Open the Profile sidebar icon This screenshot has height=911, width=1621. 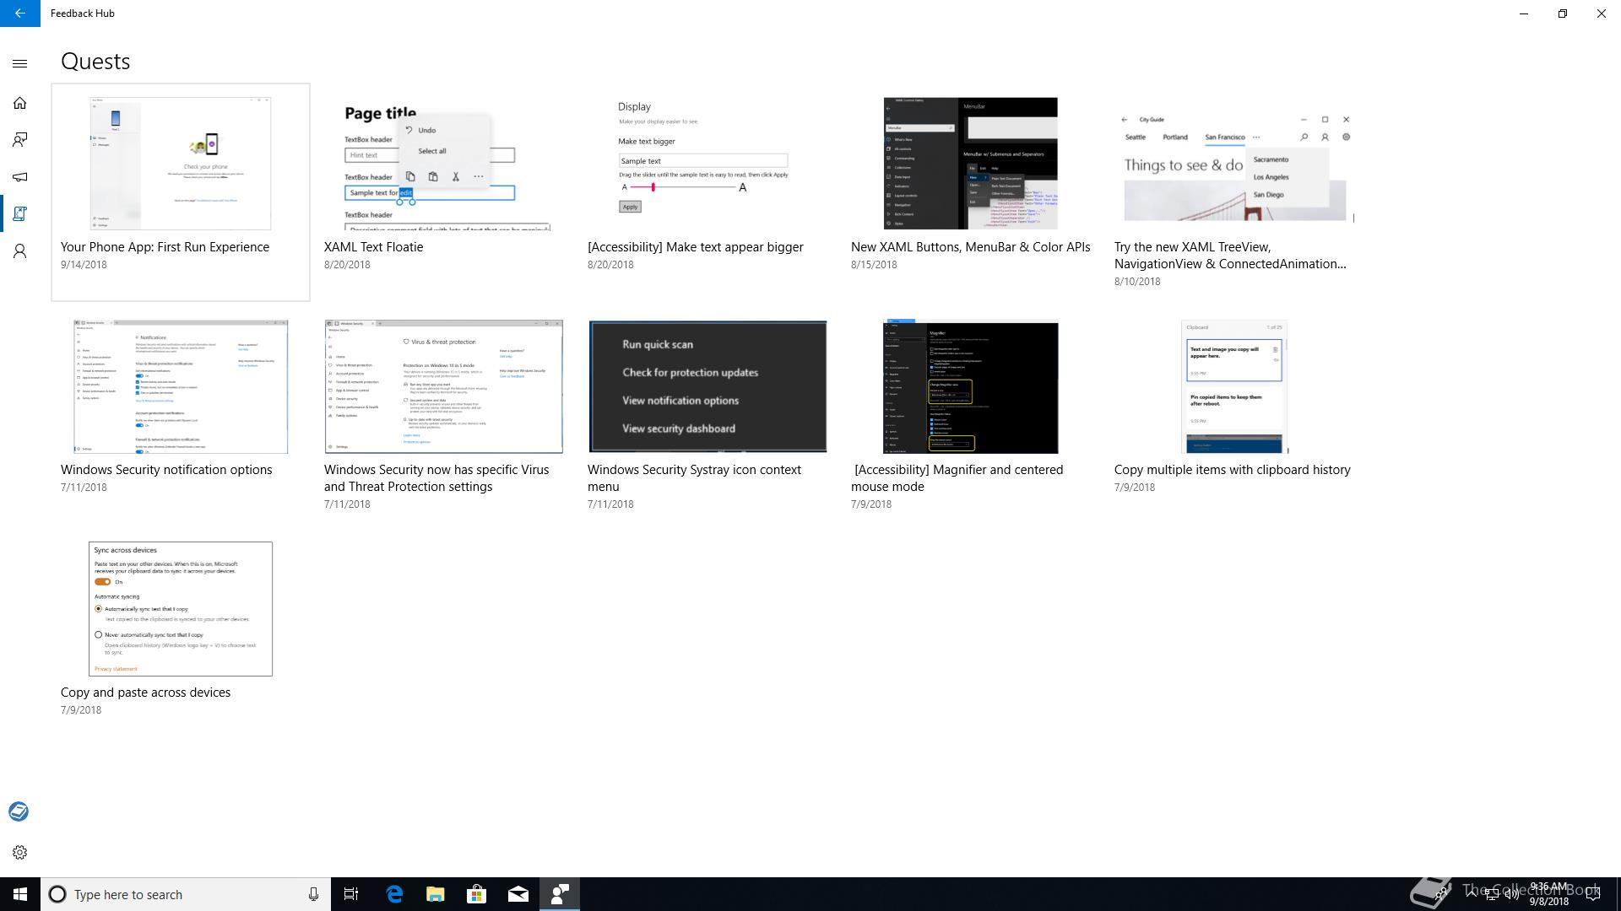20,251
